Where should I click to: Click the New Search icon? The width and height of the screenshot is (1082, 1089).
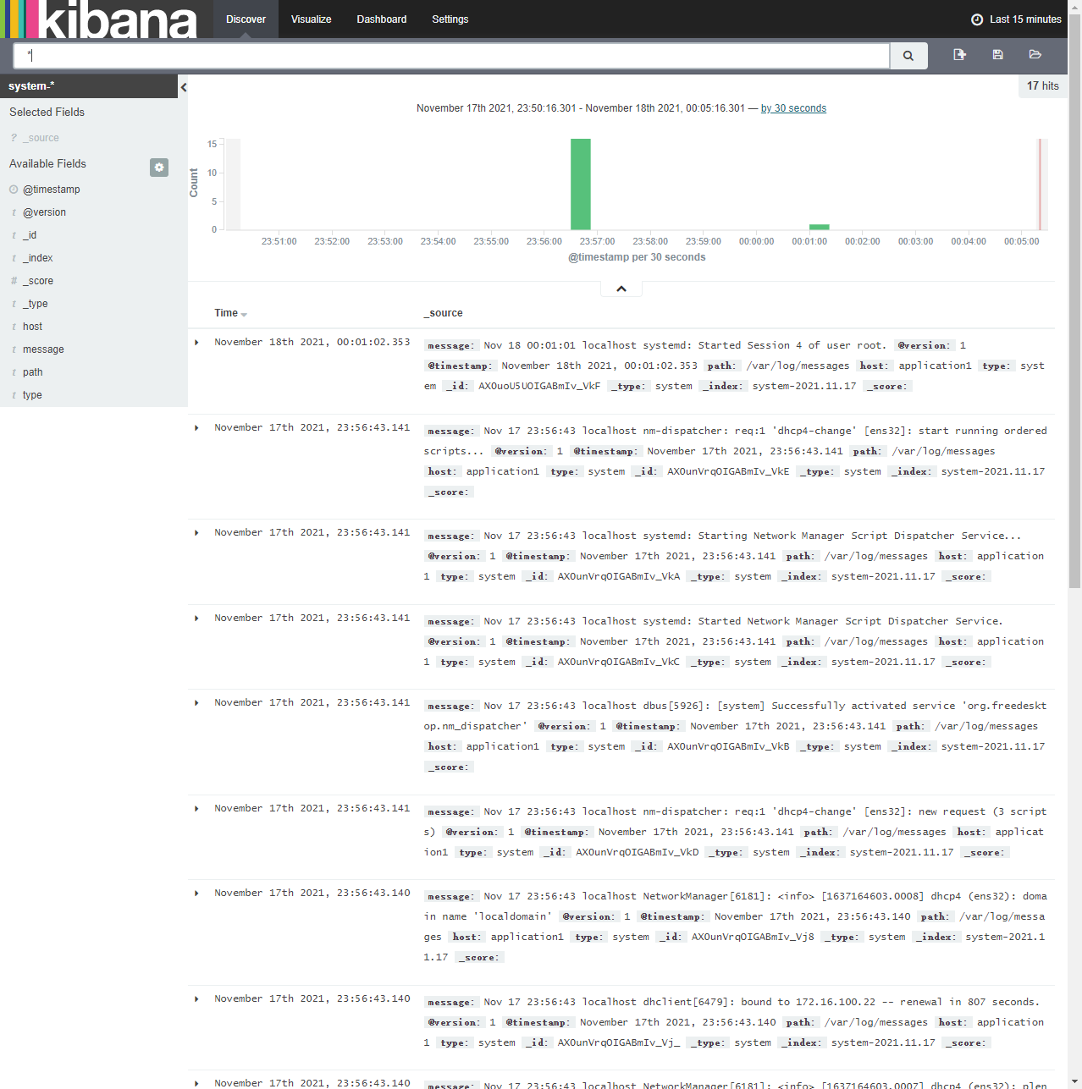point(959,55)
